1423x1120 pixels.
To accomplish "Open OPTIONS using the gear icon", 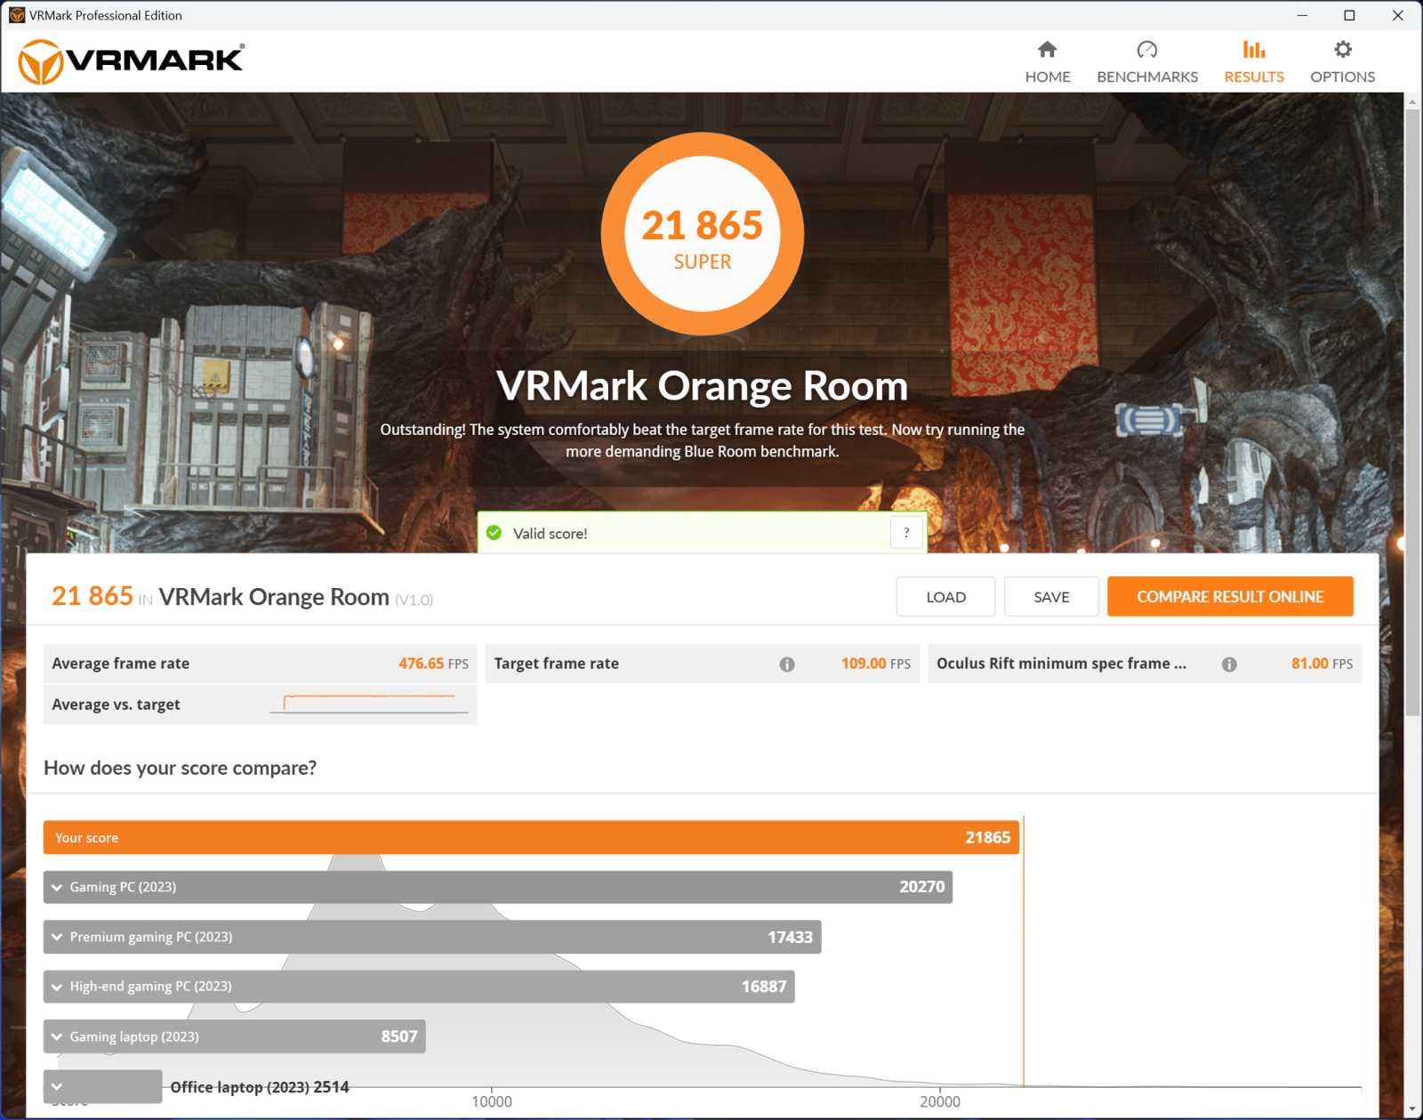I will click(x=1342, y=49).
